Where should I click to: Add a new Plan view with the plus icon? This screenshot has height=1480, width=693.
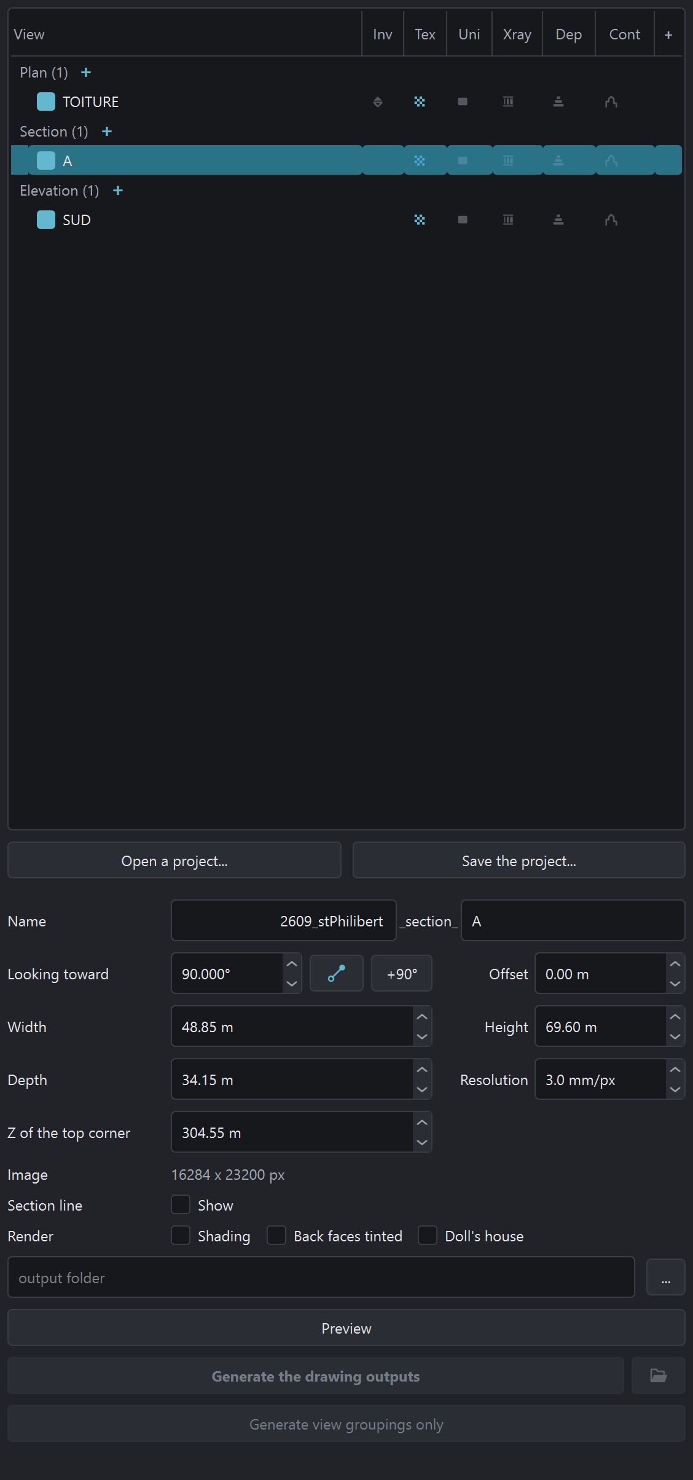click(x=86, y=73)
